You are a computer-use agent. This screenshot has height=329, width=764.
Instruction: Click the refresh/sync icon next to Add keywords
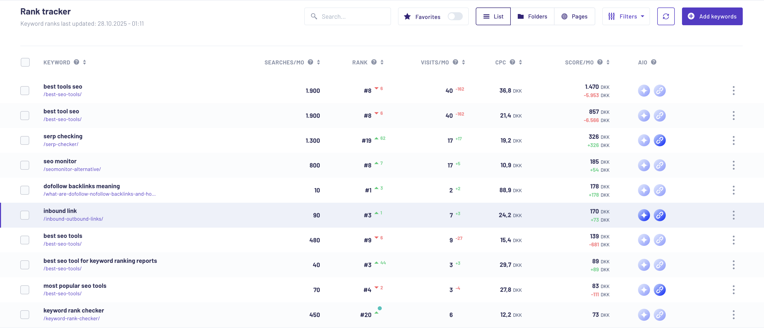pos(666,16)
